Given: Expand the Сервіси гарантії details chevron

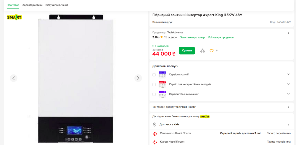Looking at the screenshot, I should pyautogui.click(x=288, y=74).
